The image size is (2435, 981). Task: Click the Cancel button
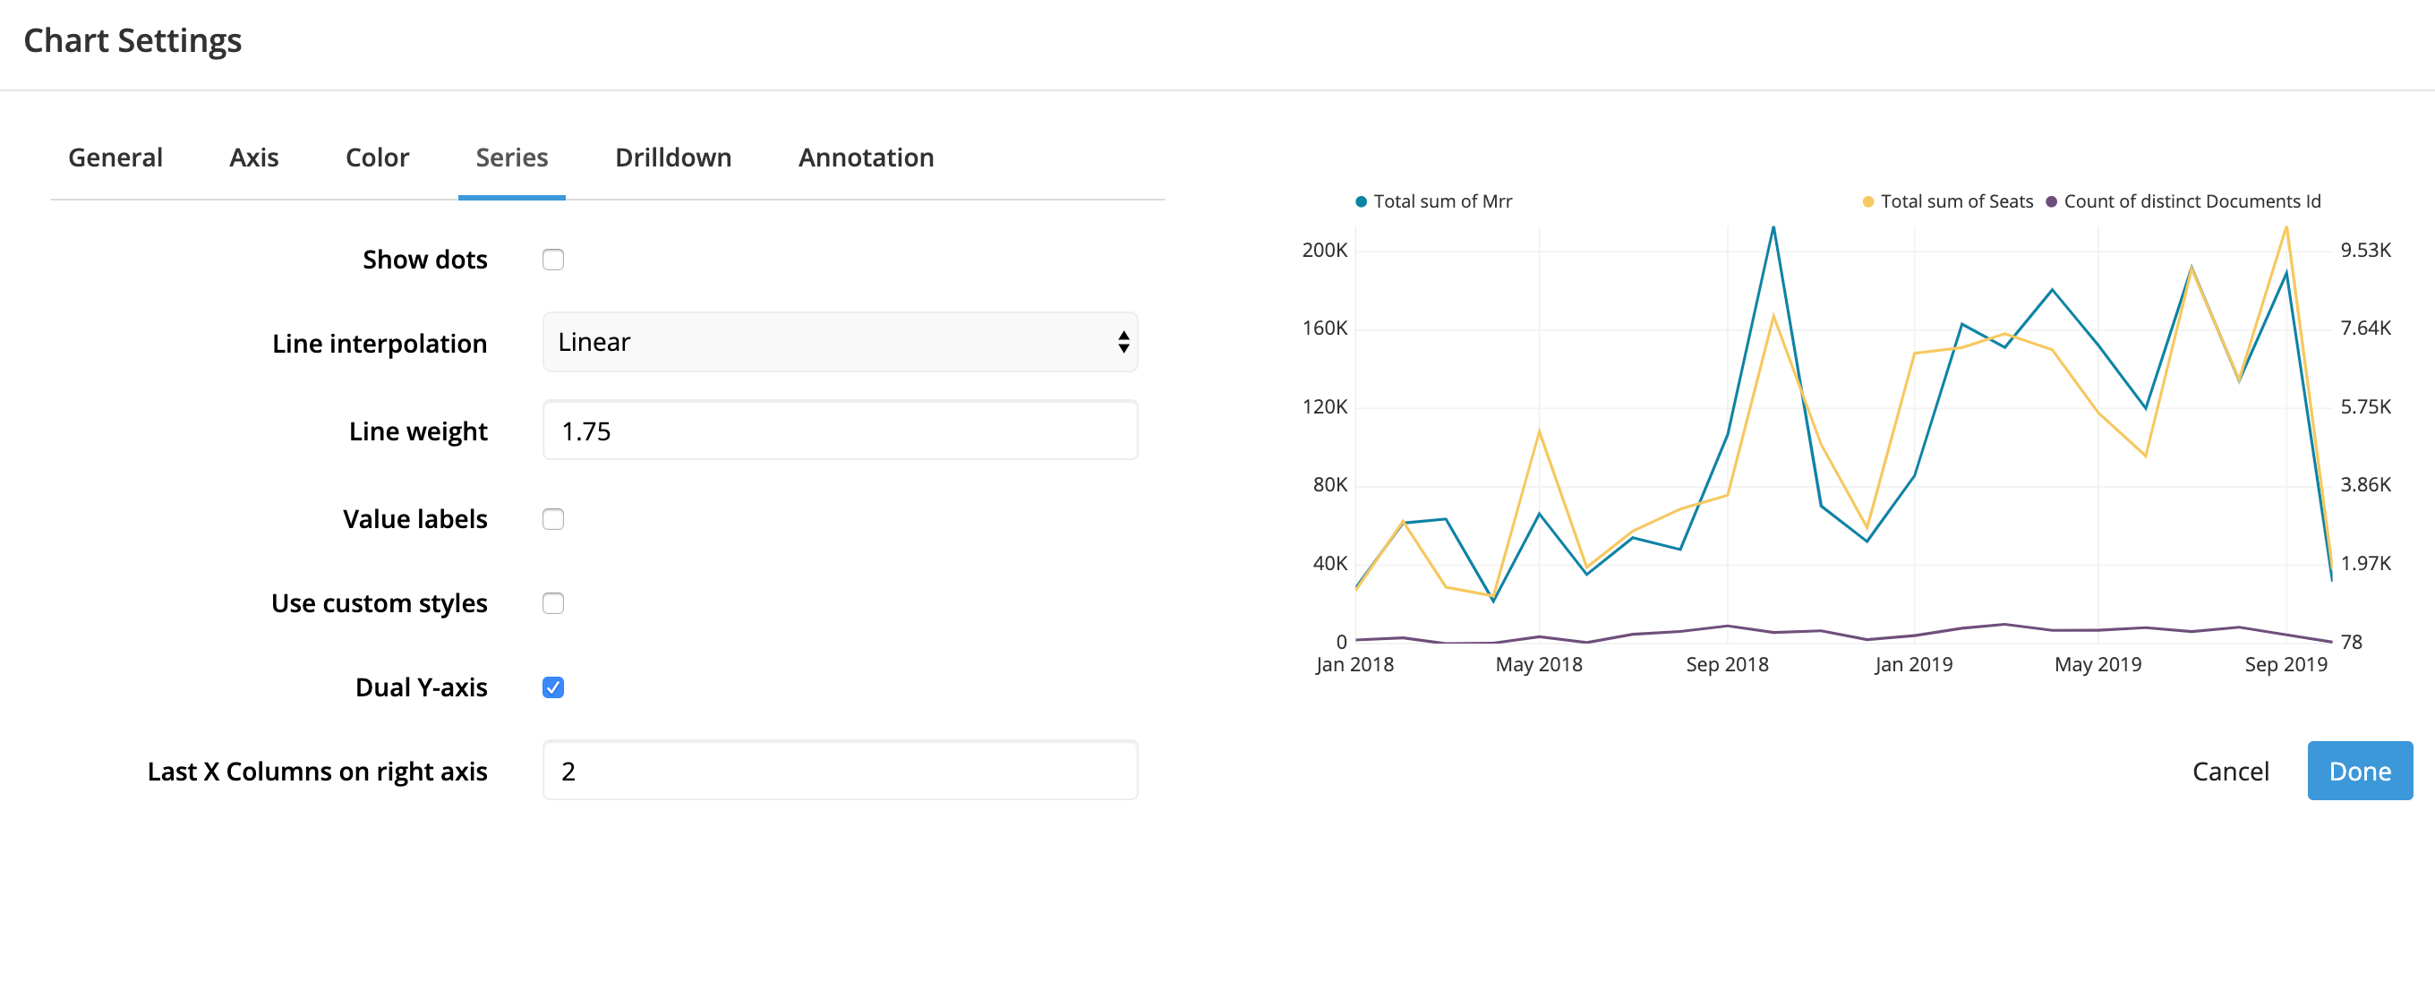click(2230, 768)
